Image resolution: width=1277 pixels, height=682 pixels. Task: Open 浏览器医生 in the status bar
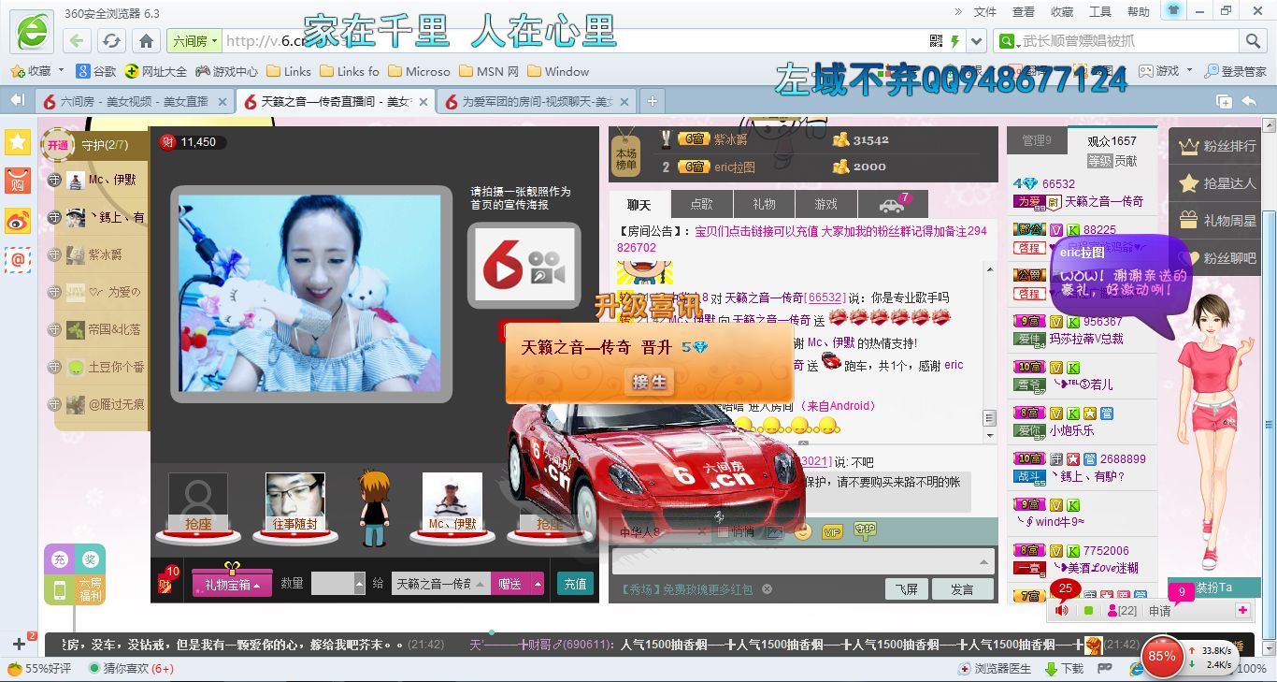(x=996, y=669)
